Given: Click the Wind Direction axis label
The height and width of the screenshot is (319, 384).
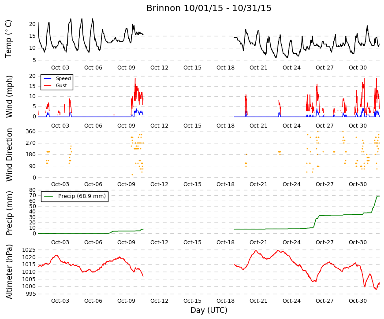Looking at the screenshot, I should pyautogui.click(x=9, y=155).
